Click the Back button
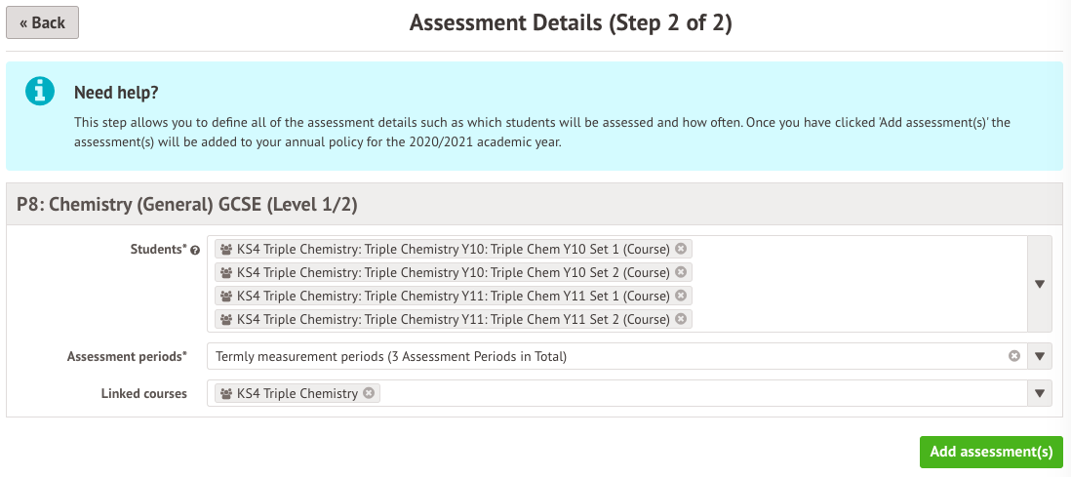 coord(42,22)
